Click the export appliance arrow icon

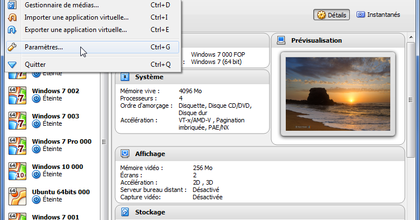click(x=12, y=30)
